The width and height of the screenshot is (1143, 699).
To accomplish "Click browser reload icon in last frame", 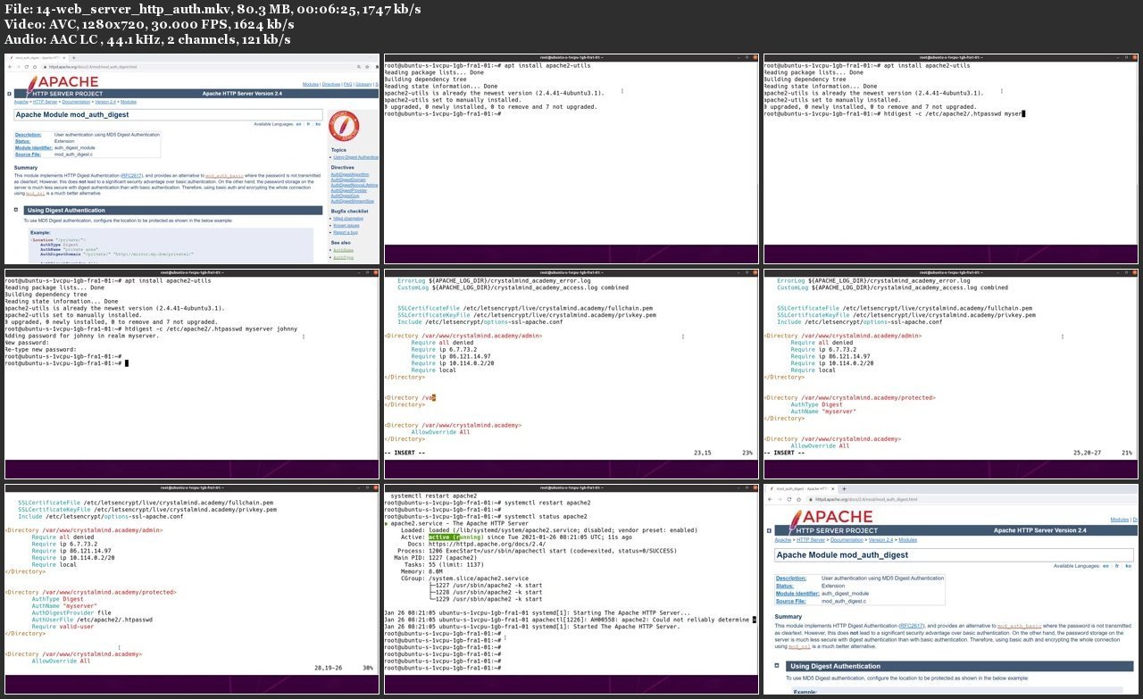I will click(x=789, y=499).
